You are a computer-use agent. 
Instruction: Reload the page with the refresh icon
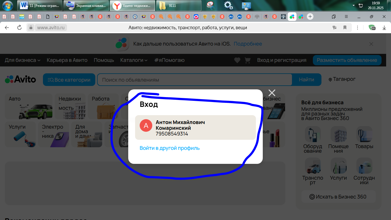[19, 27]
